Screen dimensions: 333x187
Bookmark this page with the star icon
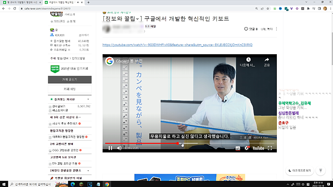pyautogui.click(x=268, y=8)
